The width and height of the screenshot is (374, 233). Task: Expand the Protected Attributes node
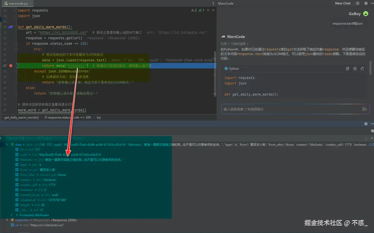(x=12, y=215)
